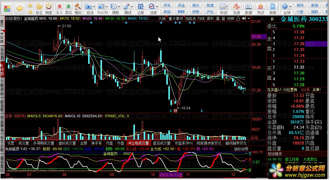Select the 换手率 turnover tab
The width and height of the screenshot is (330, 180).
(96, 143)
